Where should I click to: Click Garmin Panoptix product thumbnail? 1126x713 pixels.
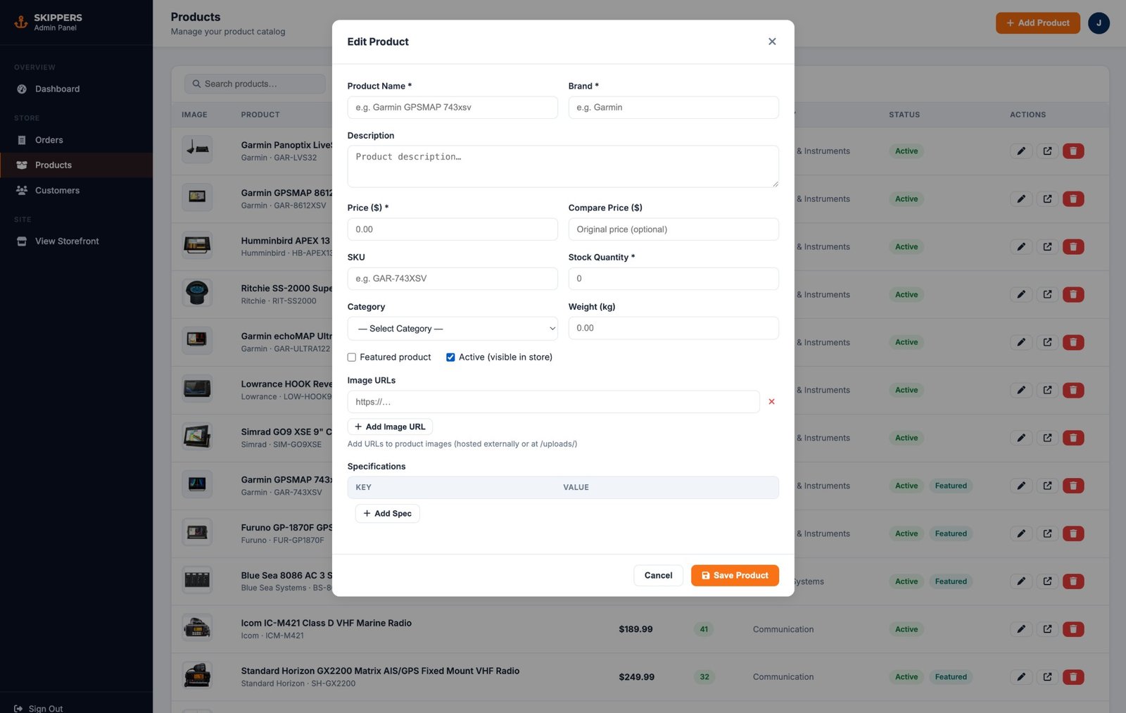coord(197,149)
